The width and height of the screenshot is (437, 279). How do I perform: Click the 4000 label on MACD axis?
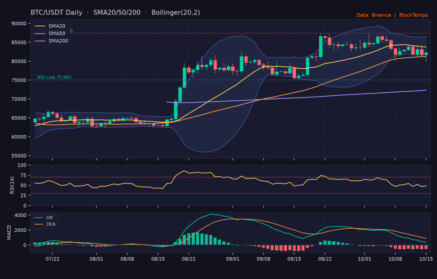(x=20, y=215)
